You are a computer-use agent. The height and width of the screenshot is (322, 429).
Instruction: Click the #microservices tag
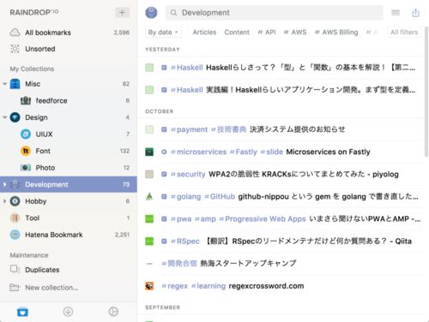click(198, 152)
